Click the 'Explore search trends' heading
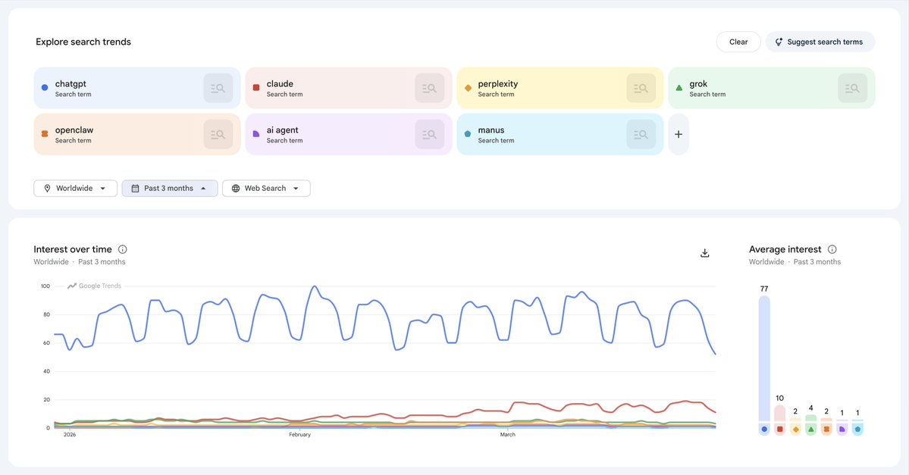The height and width of the screenshot is (475, 909). pos(83,42)
